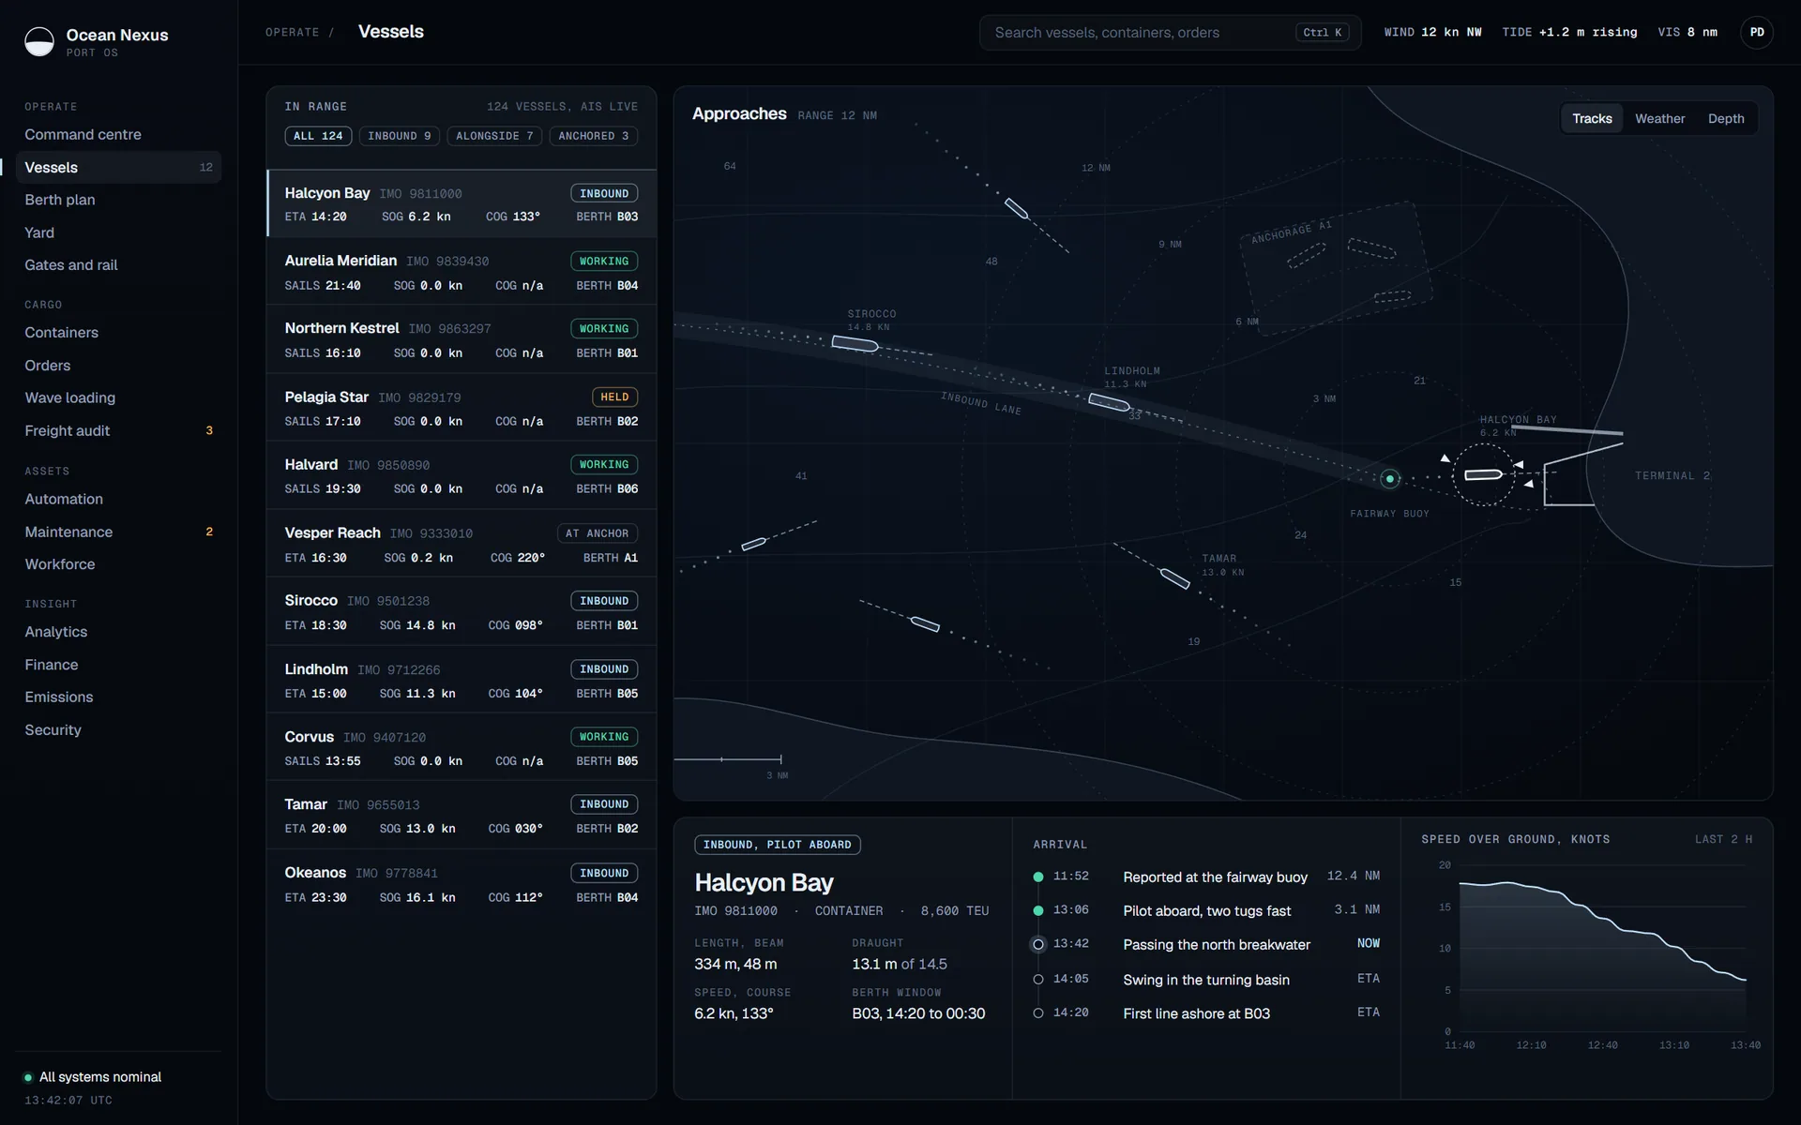Image resolution: width=1801 pixels, height=1125 pixels.
Task: Click the green All systems nominal indicator
Action: [x=28, y=1077]
